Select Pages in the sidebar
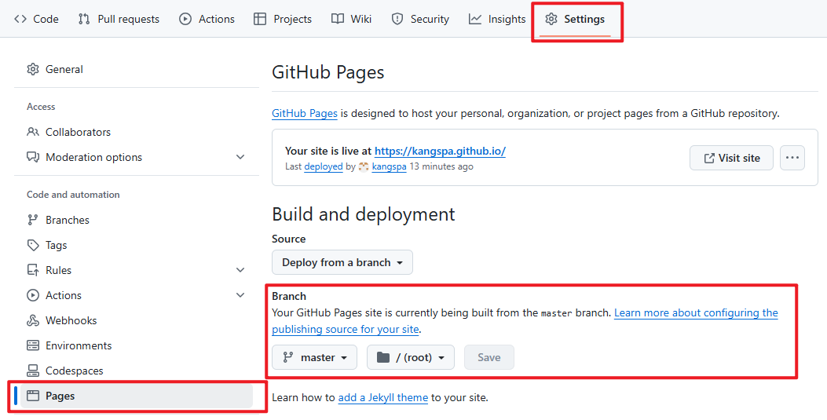The width and height of the screenshot is (827, 420). click(136, 396)
